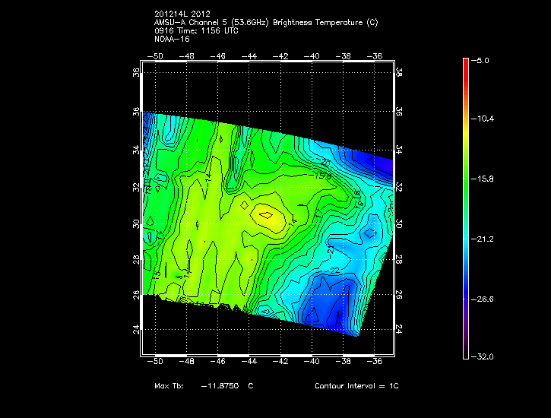The width and height of the screenshot is (551, 418).
Task: Click the '22' contour label in the blue region
Action: click(x=335, y=271)
